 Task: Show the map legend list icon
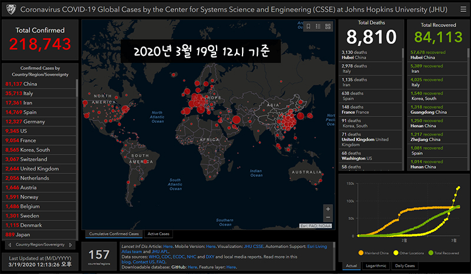coord(318,26)
